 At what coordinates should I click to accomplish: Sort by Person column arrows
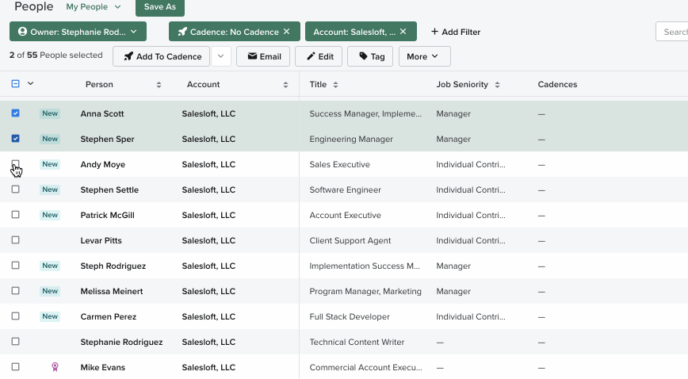[159, 85]
